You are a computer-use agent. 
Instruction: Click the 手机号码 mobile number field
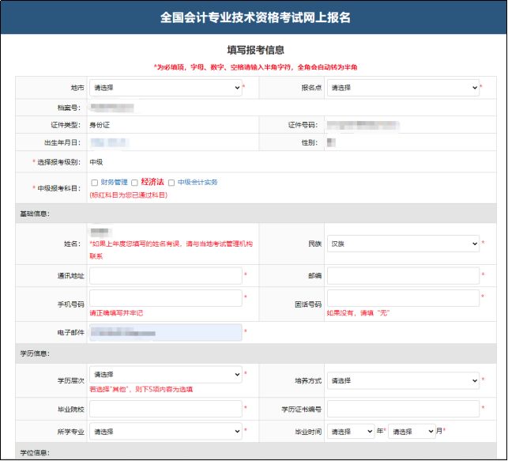coord(165,298)
